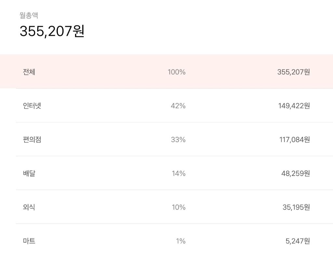Click the 42% share value

[x=178, y=106]
